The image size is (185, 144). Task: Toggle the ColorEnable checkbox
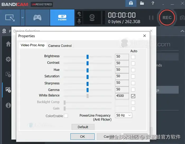coord(66,116)
